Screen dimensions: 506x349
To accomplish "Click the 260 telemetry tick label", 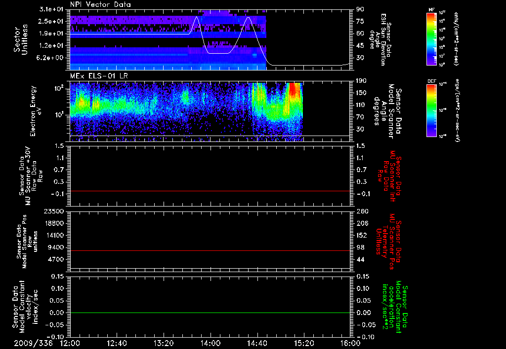I will click(362, 211).
